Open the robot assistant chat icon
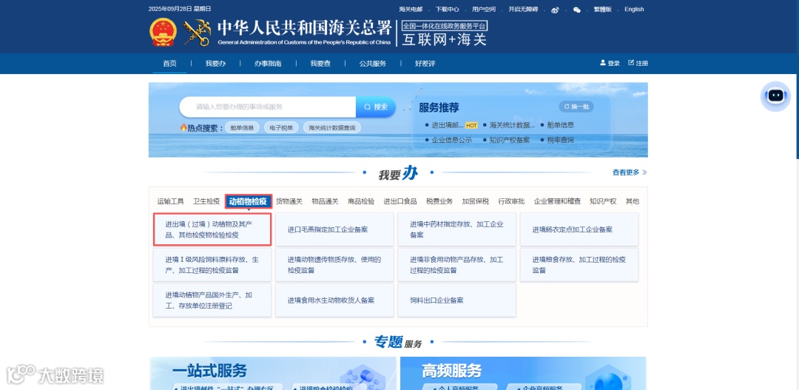 click(775, 96)
